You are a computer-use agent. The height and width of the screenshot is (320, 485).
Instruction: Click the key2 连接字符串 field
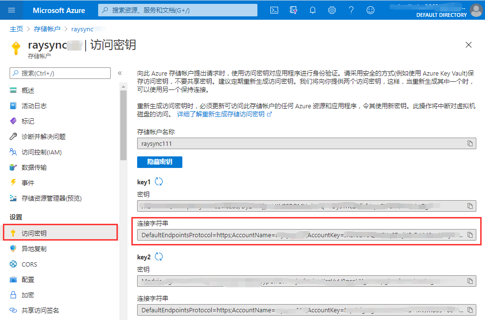[x=306, y=310]
